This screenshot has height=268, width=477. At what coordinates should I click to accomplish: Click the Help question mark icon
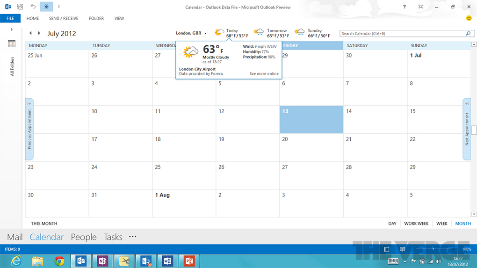(x=405, y=7)
